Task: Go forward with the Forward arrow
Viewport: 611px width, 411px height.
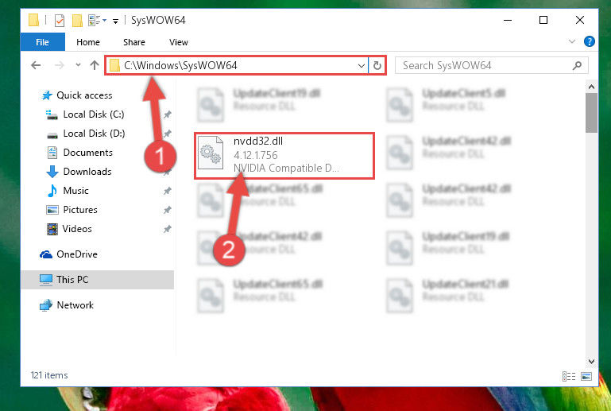Action: click(x=60, y=65)
